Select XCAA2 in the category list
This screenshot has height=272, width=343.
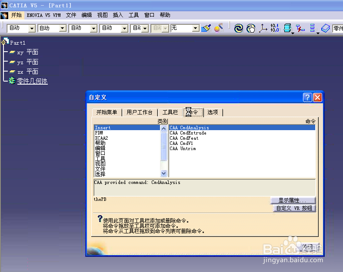(127, 138)
